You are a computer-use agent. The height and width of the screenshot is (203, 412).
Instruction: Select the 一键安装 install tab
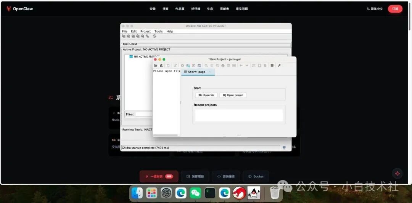[159, 176]
